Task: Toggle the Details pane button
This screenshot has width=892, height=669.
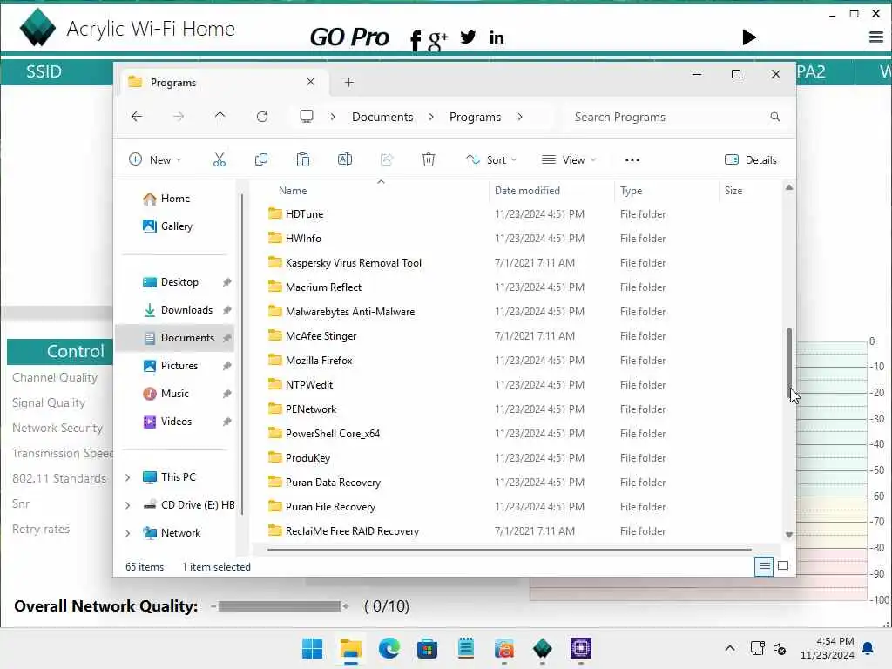Action: coord(750,160)
